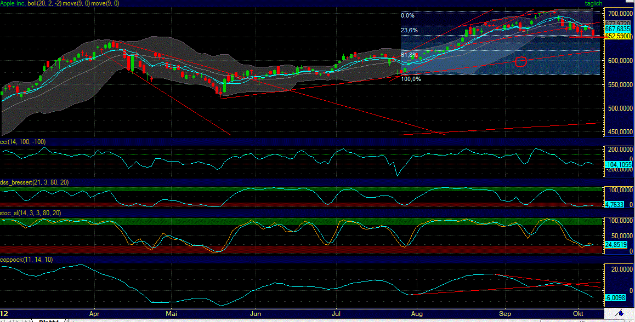Select the stoc_sl(14, 3, 3, 80, 20) panel label
The width and height of the screenshot is (635, 322).
pos(31,213)
